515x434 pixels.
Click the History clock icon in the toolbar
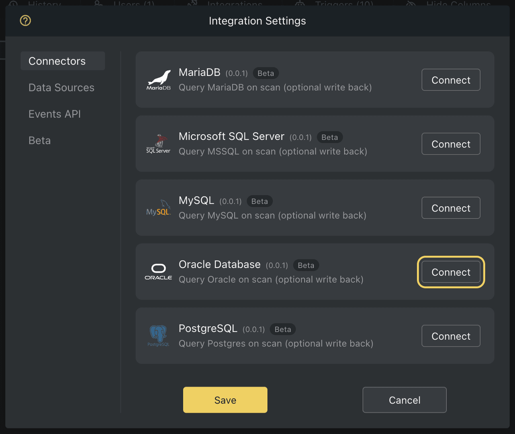point(13,4)
